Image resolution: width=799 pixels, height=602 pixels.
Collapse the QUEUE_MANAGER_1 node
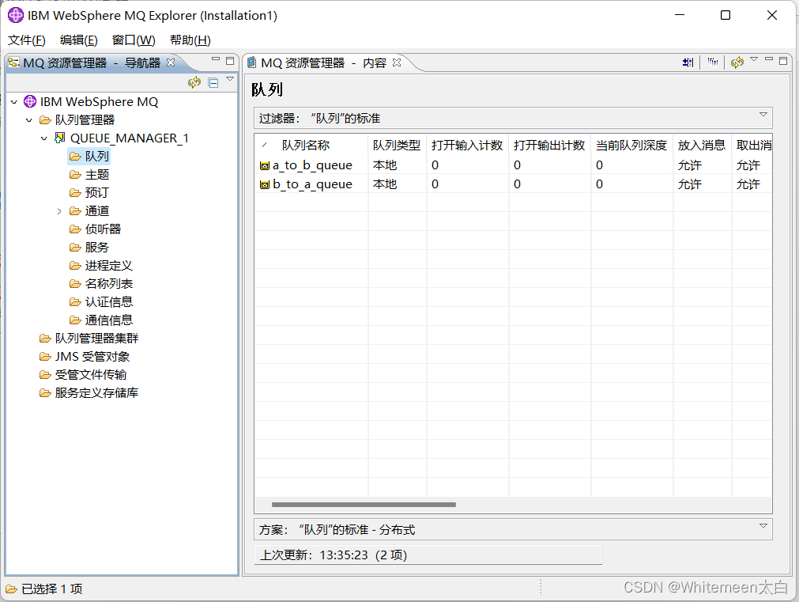click(x=43, y=138)
